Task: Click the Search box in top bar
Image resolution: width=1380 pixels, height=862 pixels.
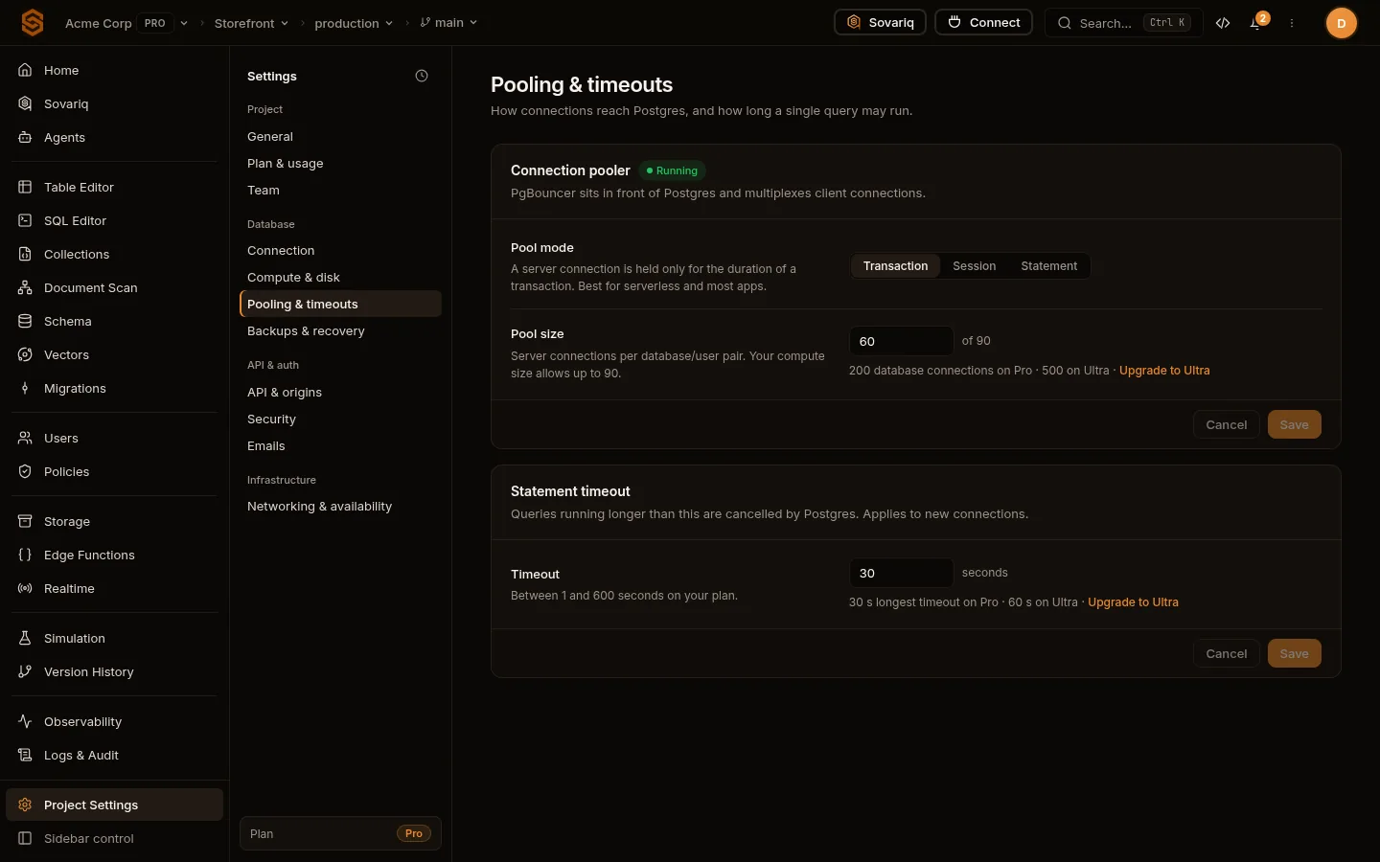Action: click(1123, 23)
